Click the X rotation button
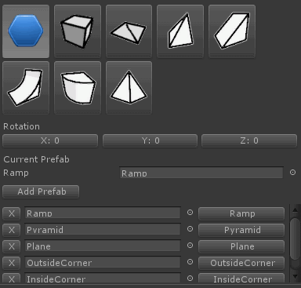This screenshot has height=288, width=301. [x=50, y=140]
